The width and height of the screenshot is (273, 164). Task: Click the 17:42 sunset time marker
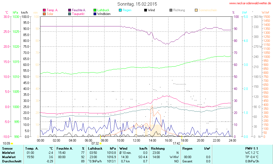[176, 143]
